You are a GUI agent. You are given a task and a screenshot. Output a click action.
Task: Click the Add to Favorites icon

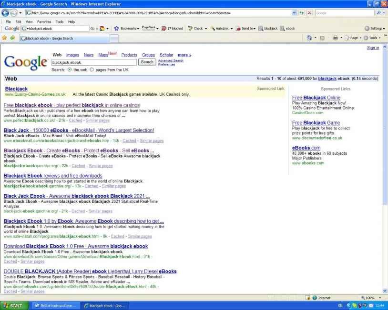point(13,38)
